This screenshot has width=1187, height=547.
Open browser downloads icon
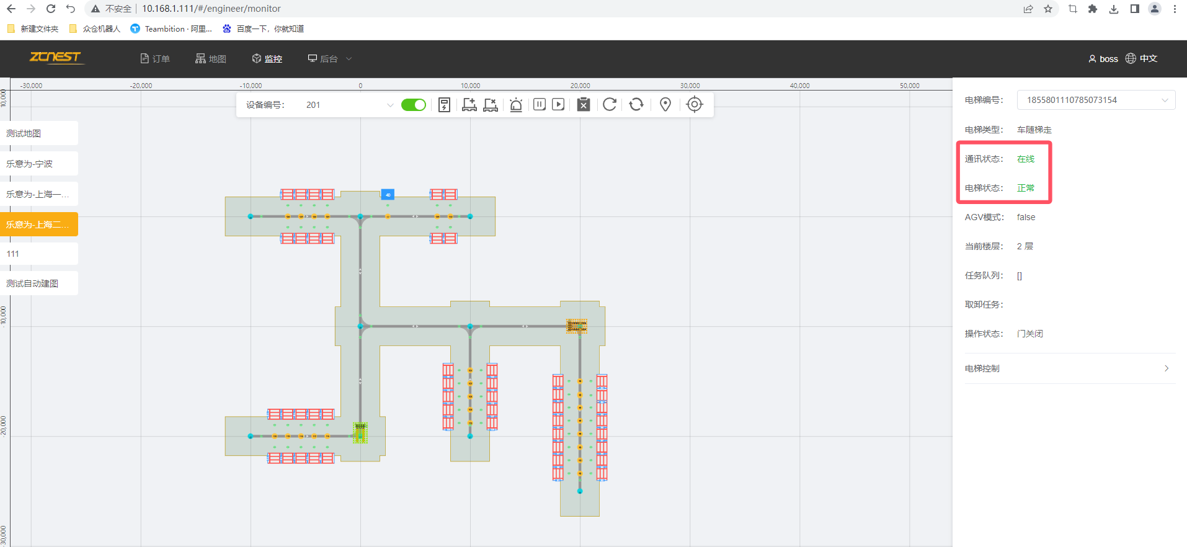[1114, 9]
